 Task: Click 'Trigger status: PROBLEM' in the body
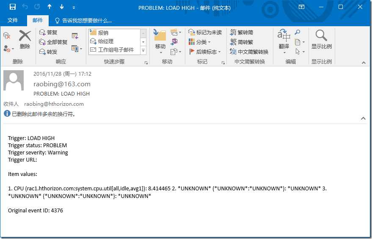click(x=38, y=146)
